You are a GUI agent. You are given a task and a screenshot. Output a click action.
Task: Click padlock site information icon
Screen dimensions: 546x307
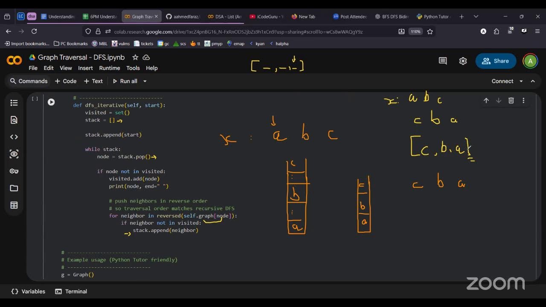[x=98, y=31]
